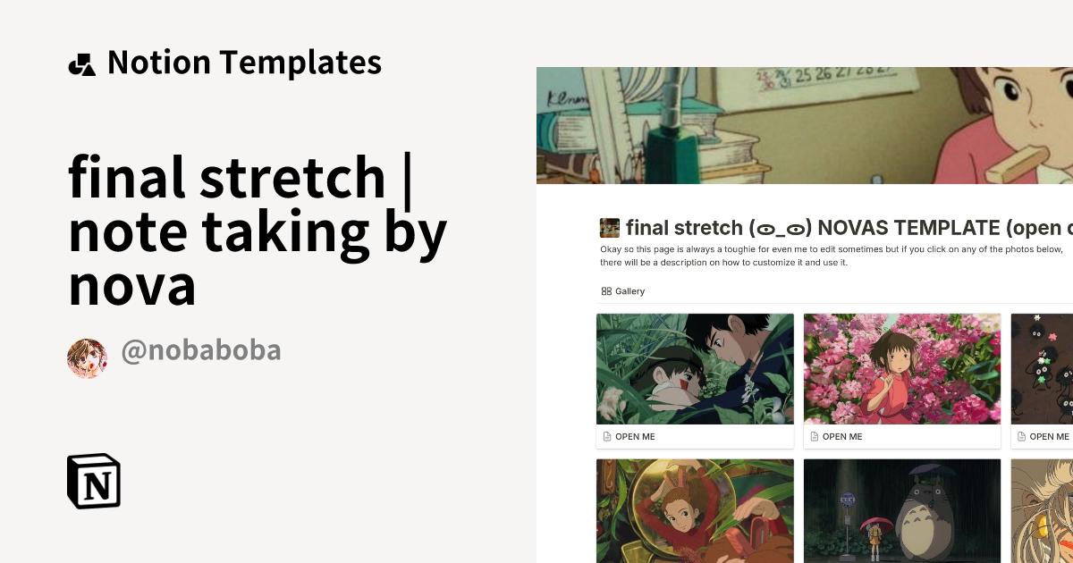Click the Princess Mononoke card thumbnail

coord(695,368)
